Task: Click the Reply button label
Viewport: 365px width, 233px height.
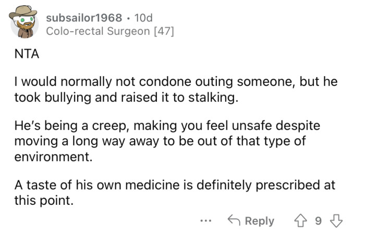Action: click(x=259, y=220)
